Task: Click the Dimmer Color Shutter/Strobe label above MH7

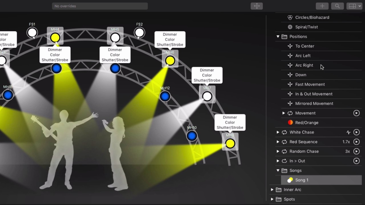Action: pos(207,75)
